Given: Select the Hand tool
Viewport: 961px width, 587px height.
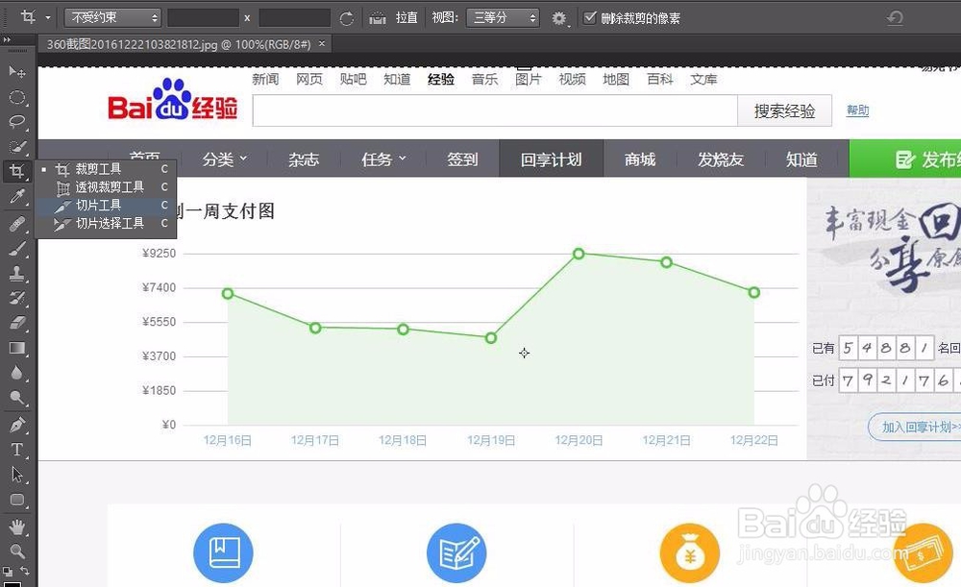Looking at the screenshot, I should (17, 526).
